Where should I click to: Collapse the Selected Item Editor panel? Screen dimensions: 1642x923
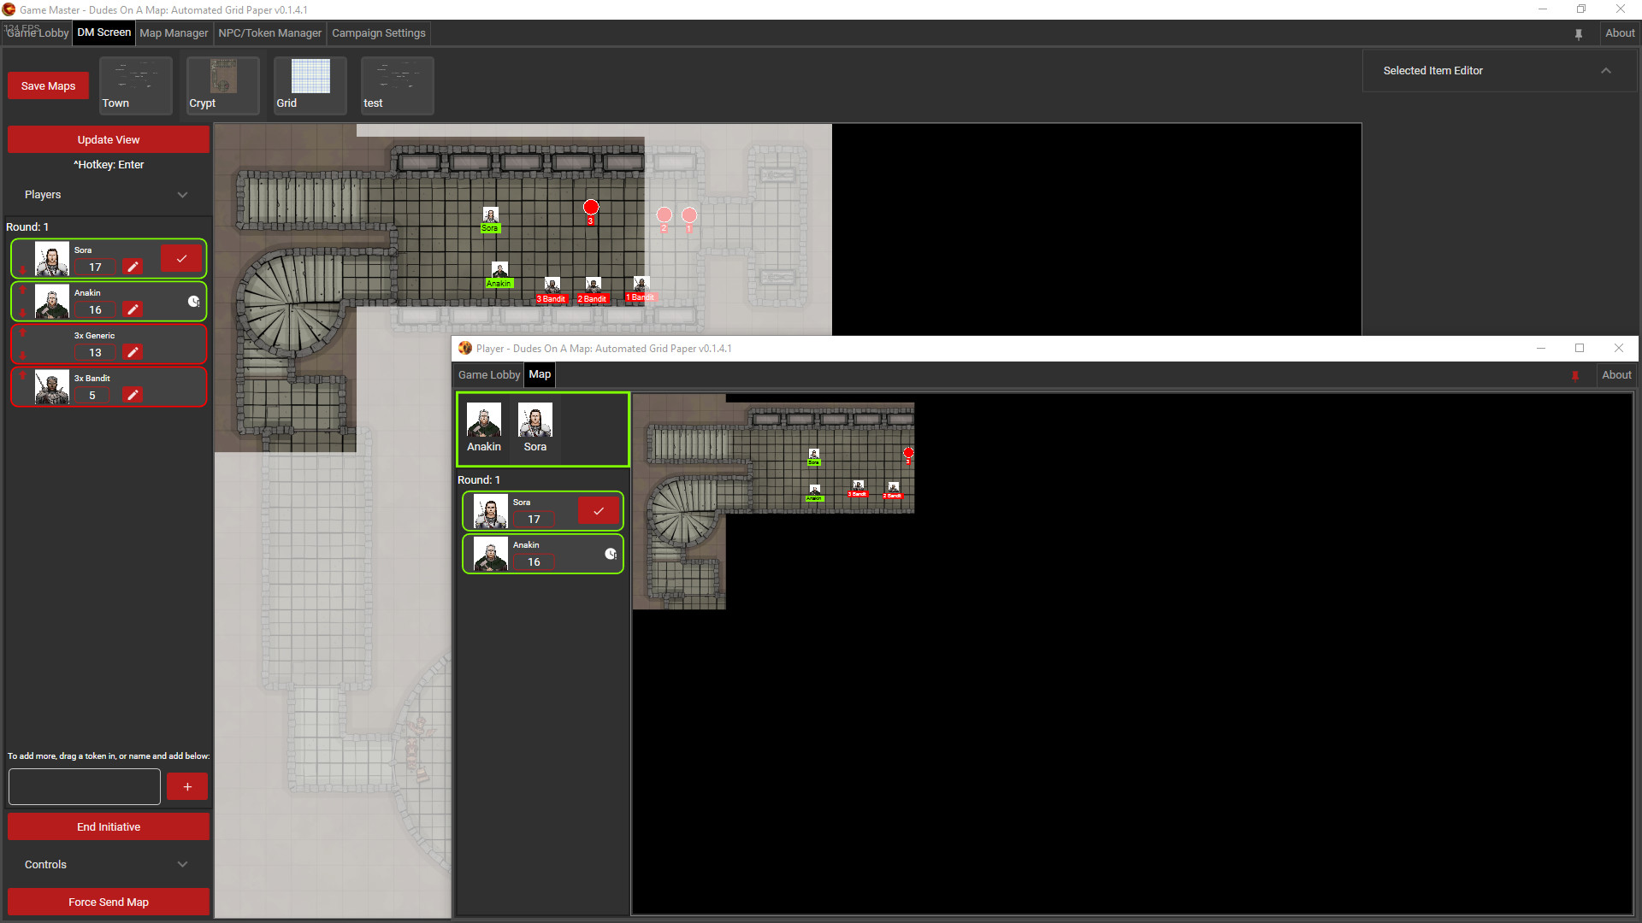coord(1606,71)
